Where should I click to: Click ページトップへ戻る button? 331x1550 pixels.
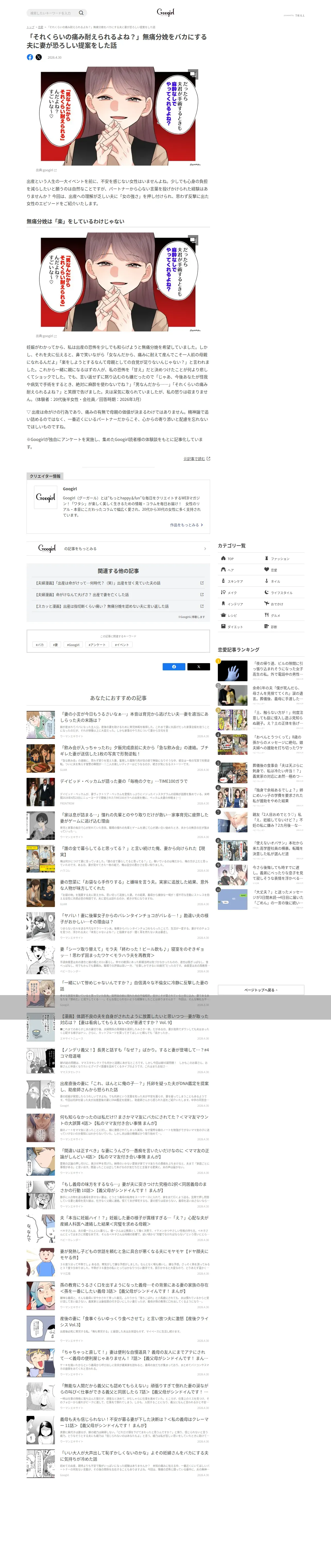[x=261, y=990]
